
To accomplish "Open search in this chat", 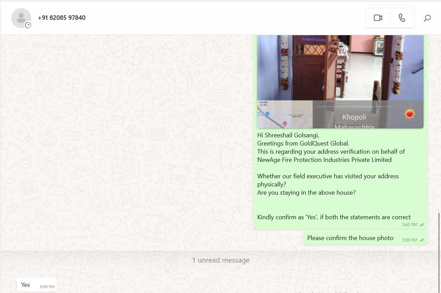I will [427, 18].
